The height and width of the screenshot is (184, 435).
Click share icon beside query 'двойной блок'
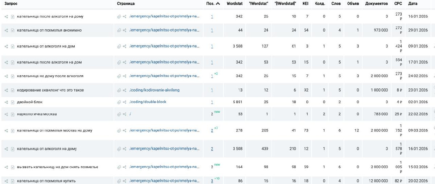pos(6,102)
